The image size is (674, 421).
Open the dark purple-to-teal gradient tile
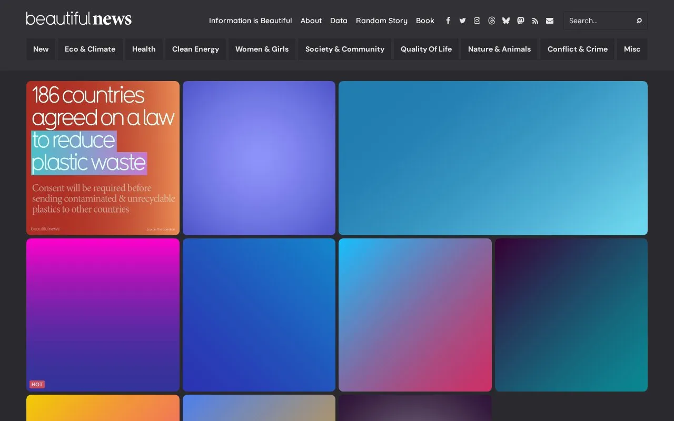(571, 315)
